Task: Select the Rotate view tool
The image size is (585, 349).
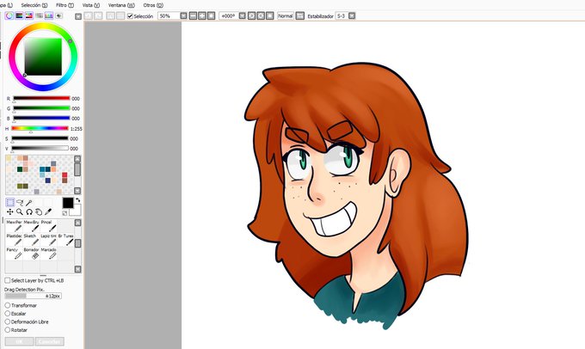Action: 29,211
